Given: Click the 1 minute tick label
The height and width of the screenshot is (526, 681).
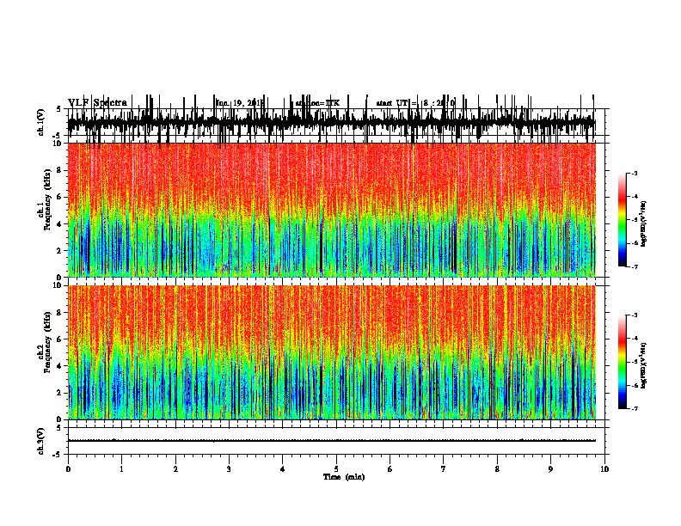Looking at the screenshot, I should tap(121, 469).
